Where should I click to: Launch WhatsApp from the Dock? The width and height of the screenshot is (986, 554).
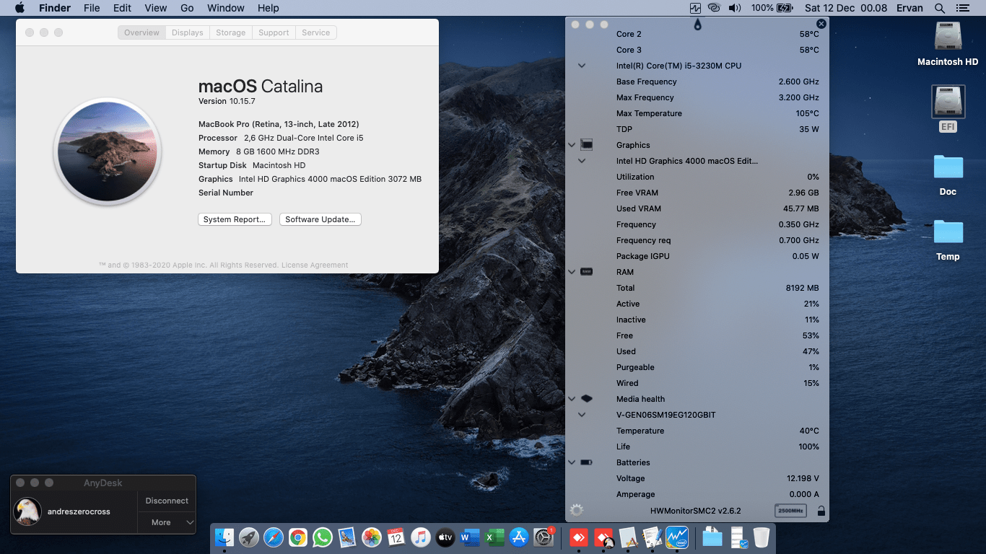(324, 537)
